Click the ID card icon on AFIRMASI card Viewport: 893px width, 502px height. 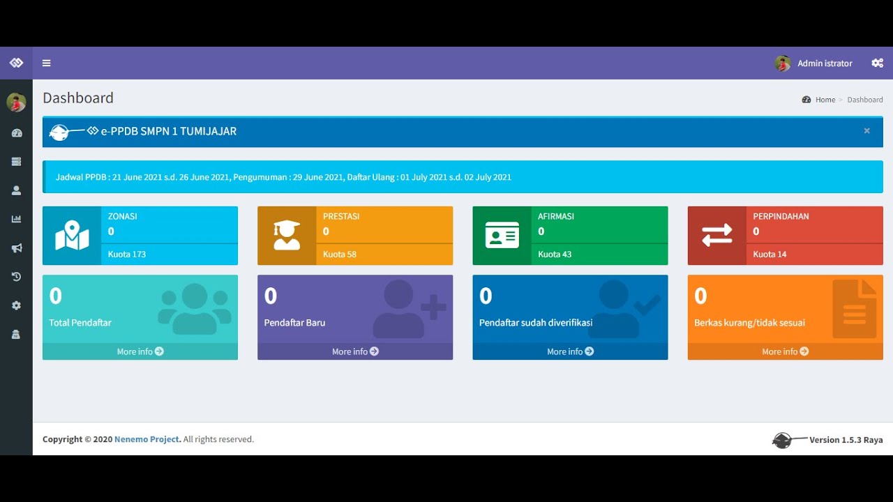[502, 236]
